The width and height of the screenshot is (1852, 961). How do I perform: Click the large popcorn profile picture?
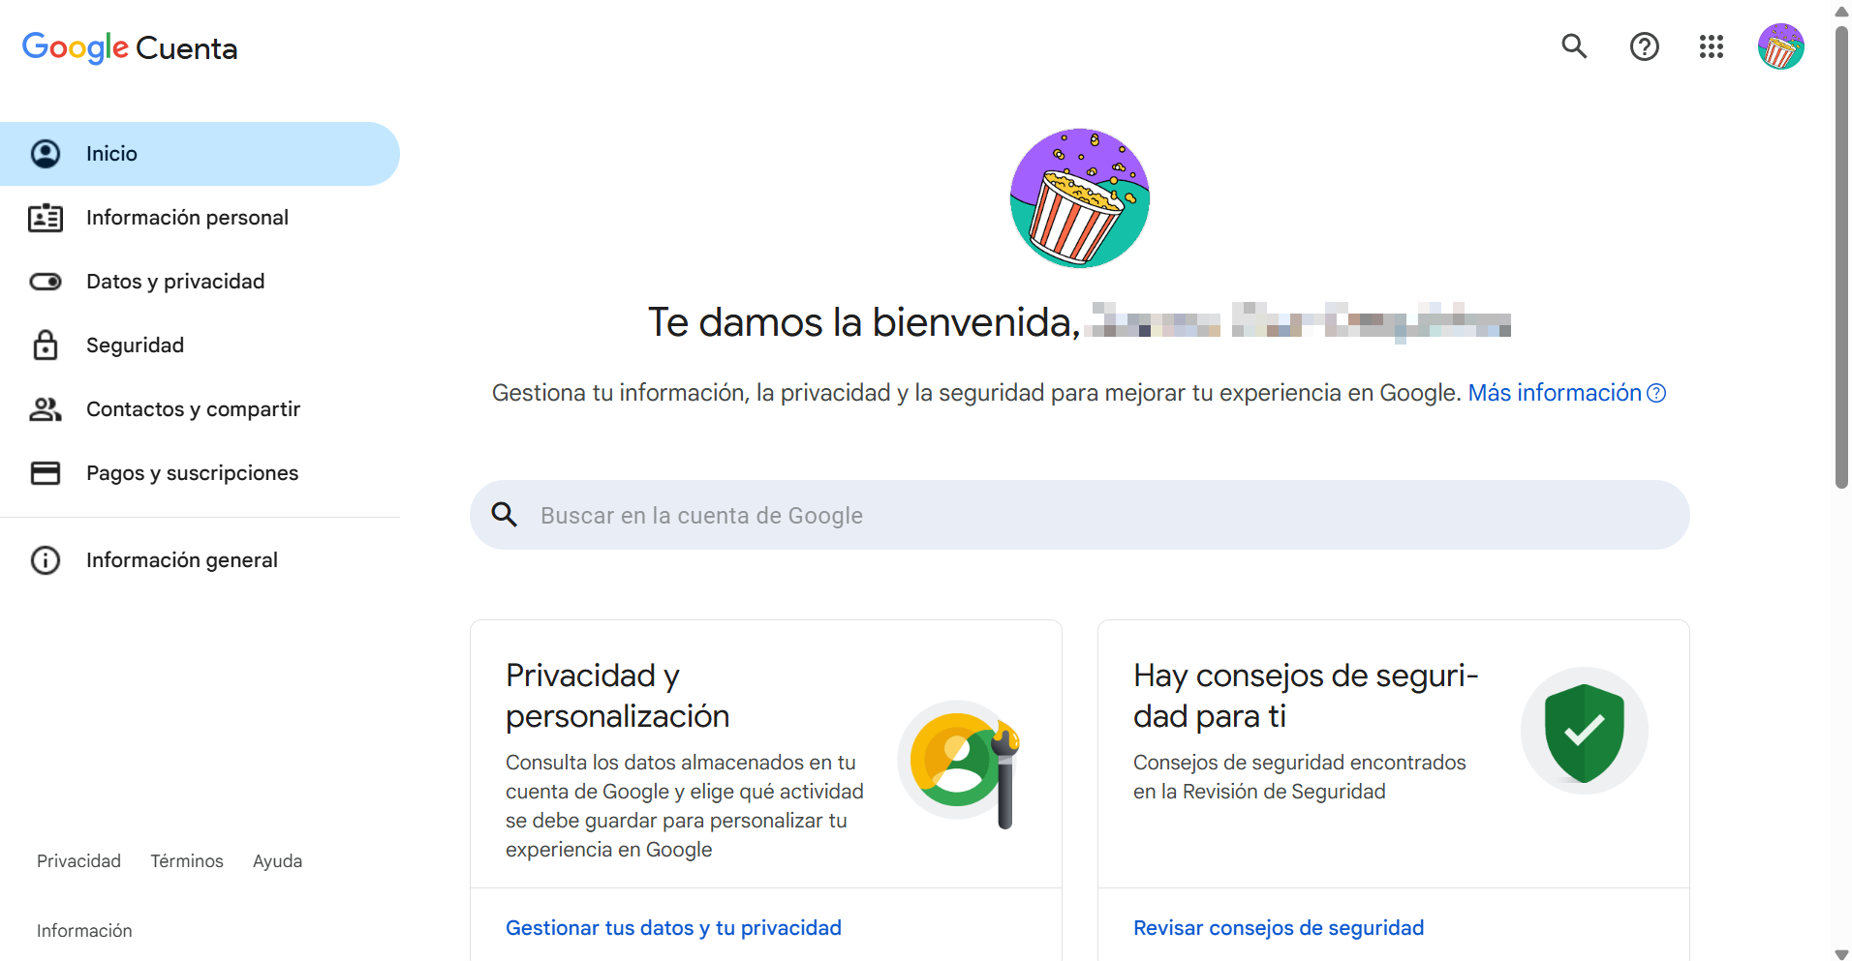(1079, 198)
